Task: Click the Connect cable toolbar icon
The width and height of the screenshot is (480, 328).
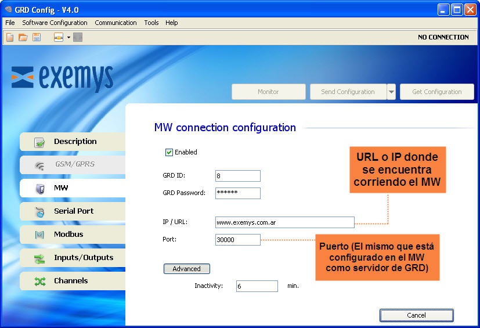Action: point(59,37)
